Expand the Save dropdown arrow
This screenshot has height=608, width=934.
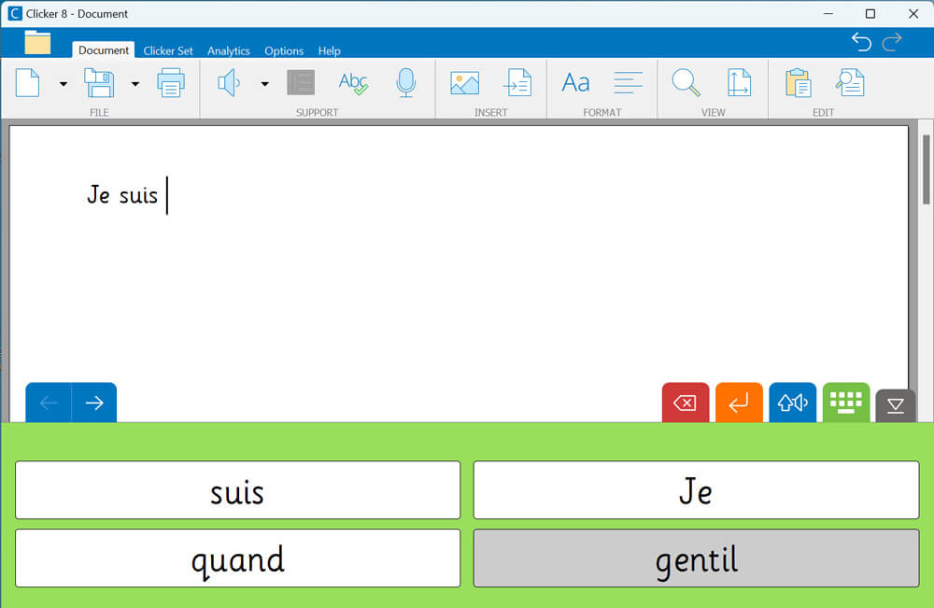(135, 84)
